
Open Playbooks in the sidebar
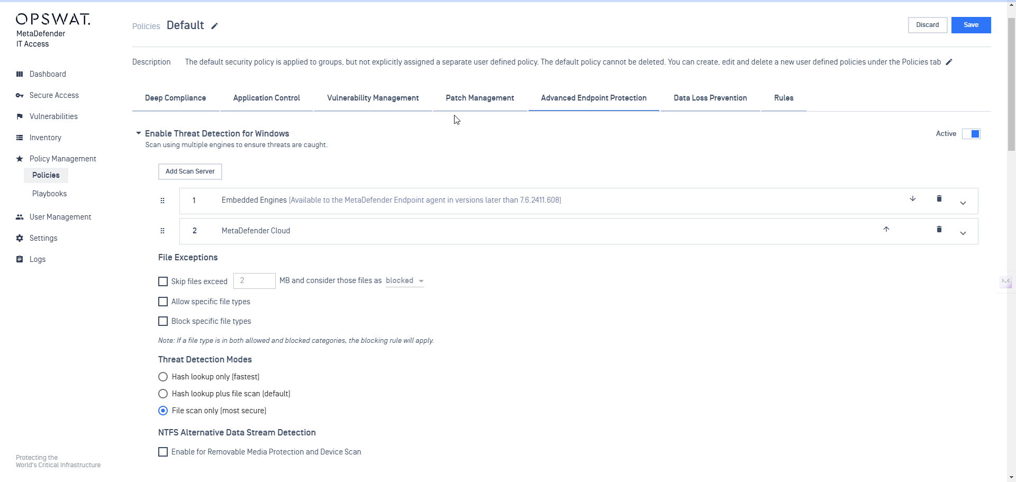(50, 194)
